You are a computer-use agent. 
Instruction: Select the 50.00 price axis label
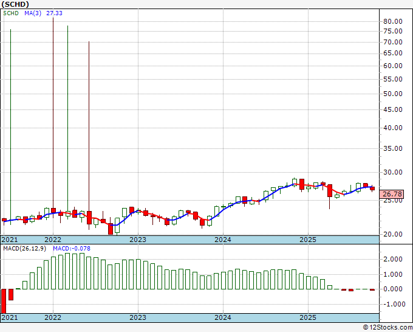tap(393, 94)
